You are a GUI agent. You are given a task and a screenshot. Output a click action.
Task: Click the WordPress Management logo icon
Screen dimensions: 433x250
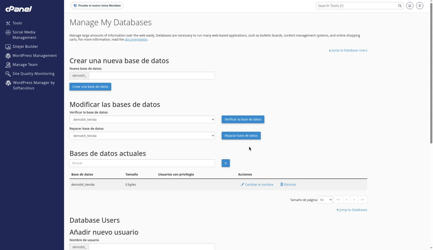click(x=8, y=56)
